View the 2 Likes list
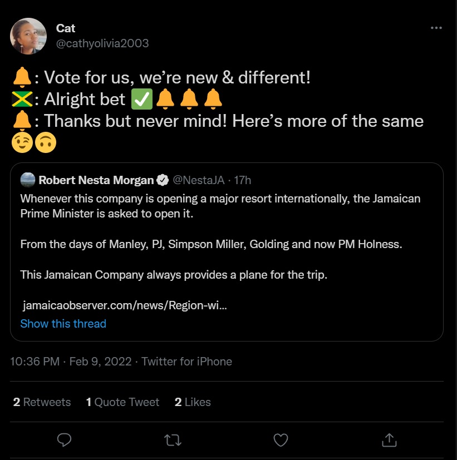The image size is (457, 460). coord(193,402)
